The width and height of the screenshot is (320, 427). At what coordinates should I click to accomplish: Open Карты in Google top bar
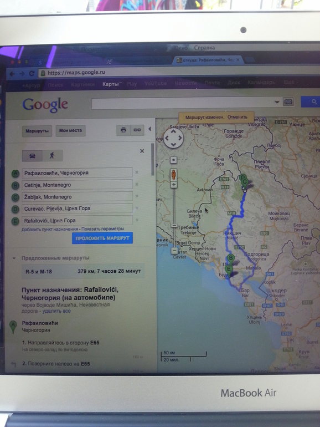110,84
